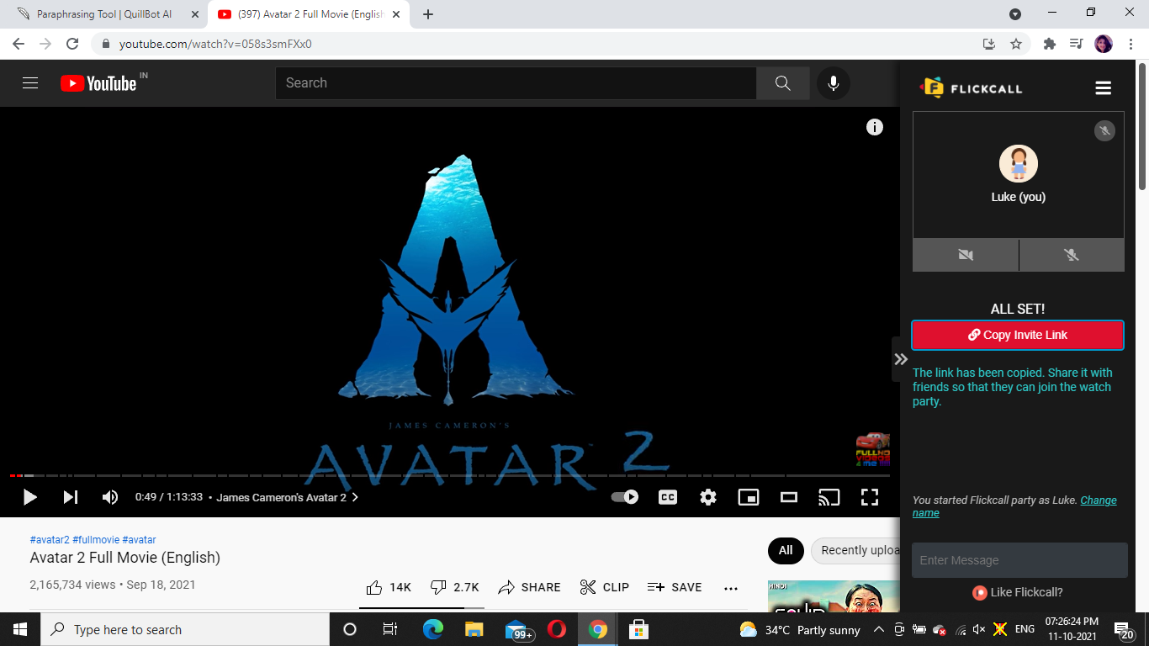Image resolution: width=1149 pixels, height=646 pixels.
Task: Open the Chrome profile avatar
Action: coord(1104,44)
